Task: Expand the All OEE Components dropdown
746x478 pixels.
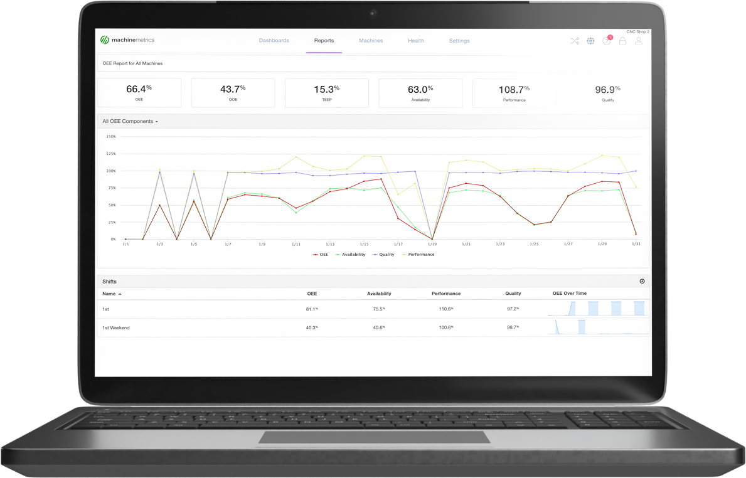Action: pos(131,122)
